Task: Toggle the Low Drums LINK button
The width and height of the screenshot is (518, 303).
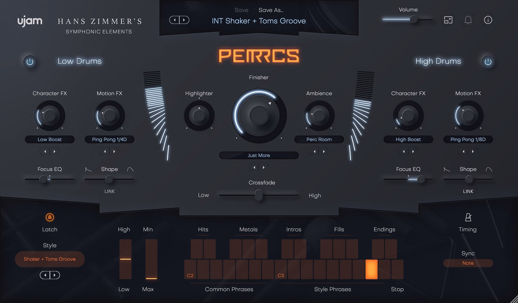Action: 109,191
